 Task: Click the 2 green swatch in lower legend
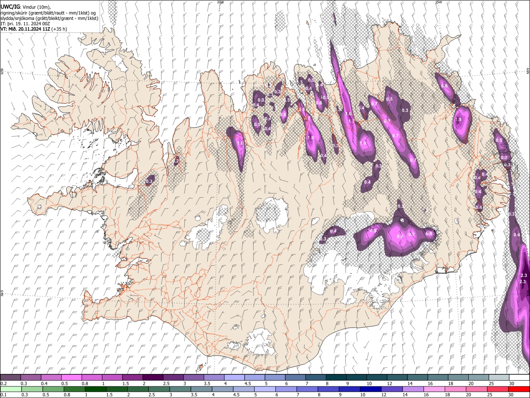point(138,389)
